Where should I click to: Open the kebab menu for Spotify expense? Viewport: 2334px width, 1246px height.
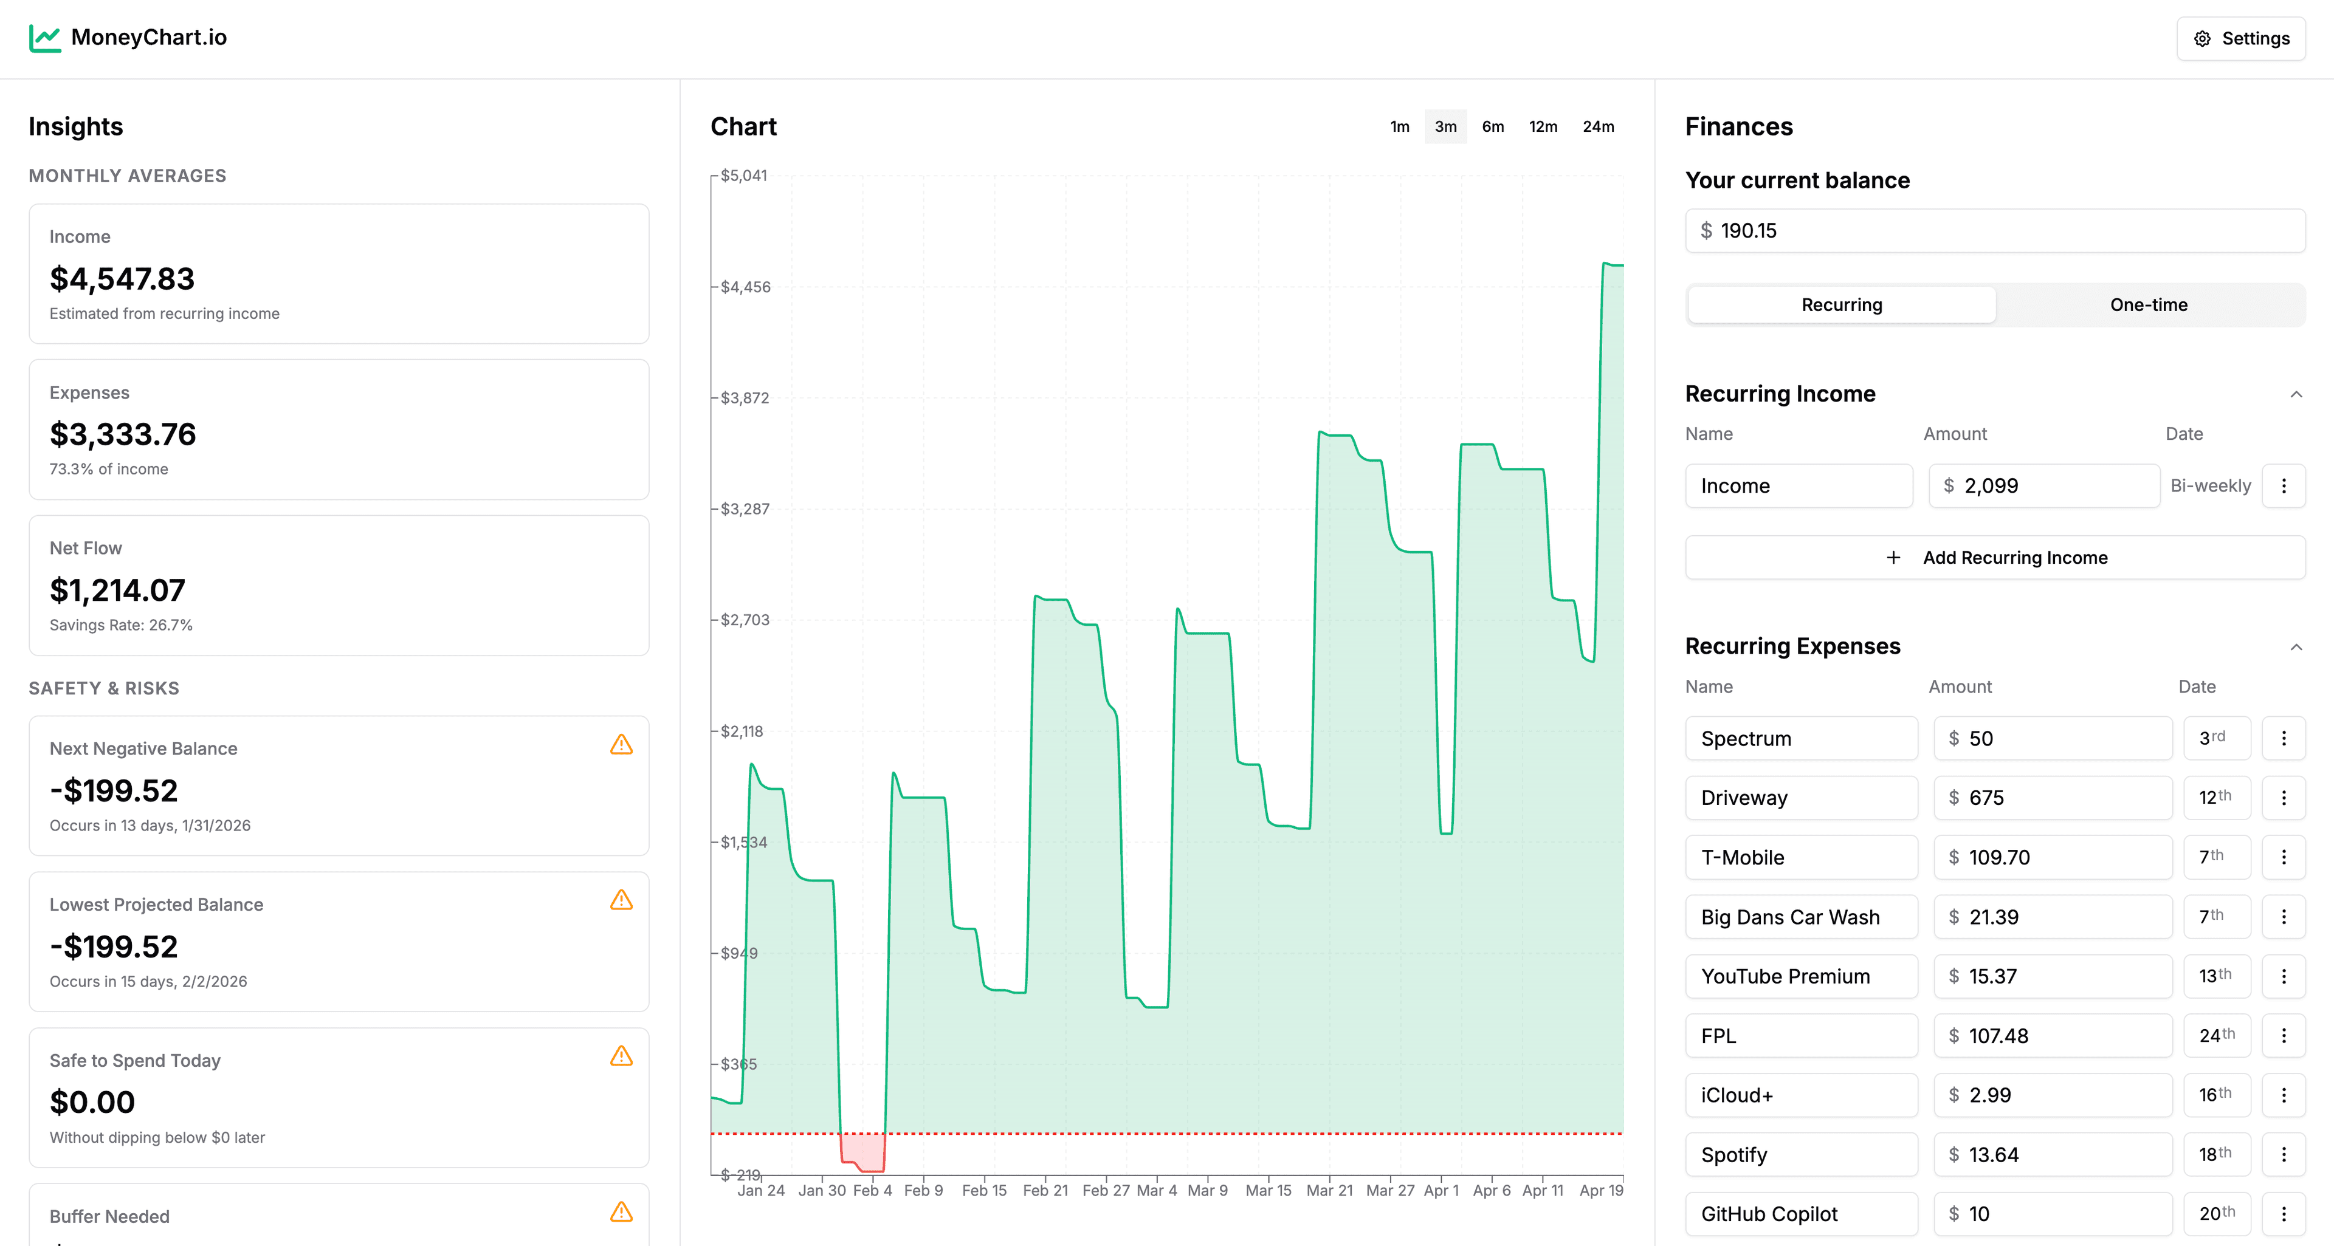point(2285,1154)
